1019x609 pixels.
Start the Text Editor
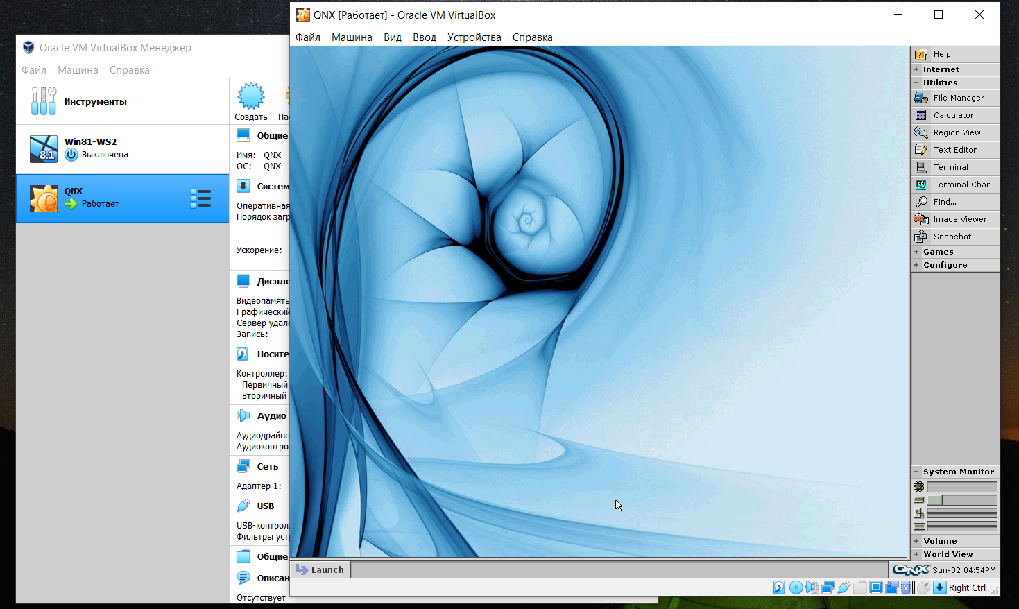(x=955, y=150)
